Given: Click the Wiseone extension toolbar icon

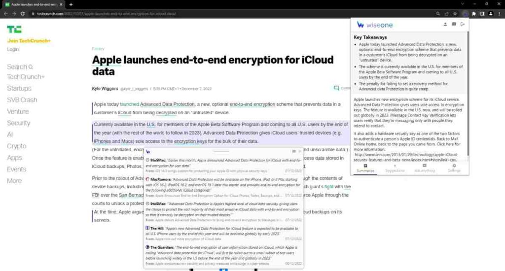Looking at the screenshot, I should pyautogui.click(x=465, y=13).
